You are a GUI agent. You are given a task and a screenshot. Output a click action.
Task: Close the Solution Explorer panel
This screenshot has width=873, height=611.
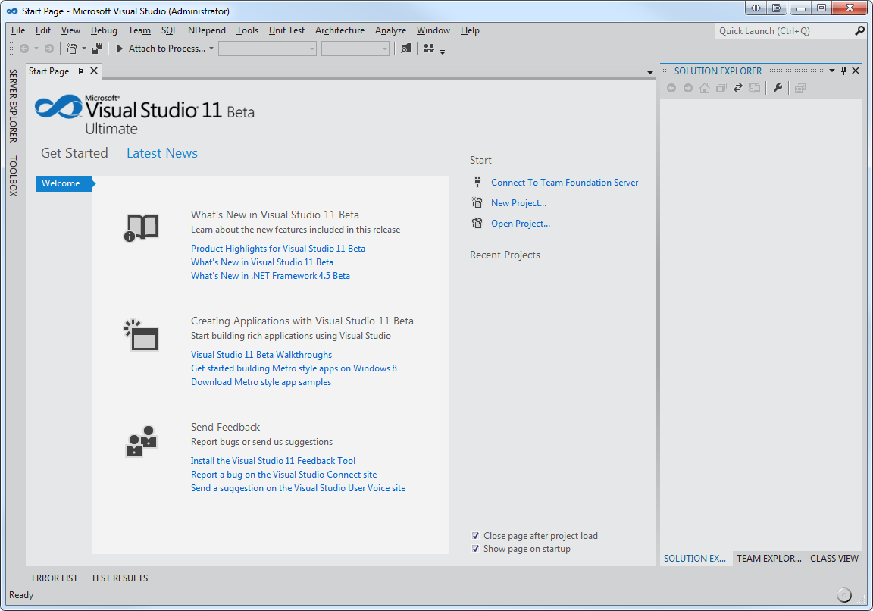pos(856,70)
